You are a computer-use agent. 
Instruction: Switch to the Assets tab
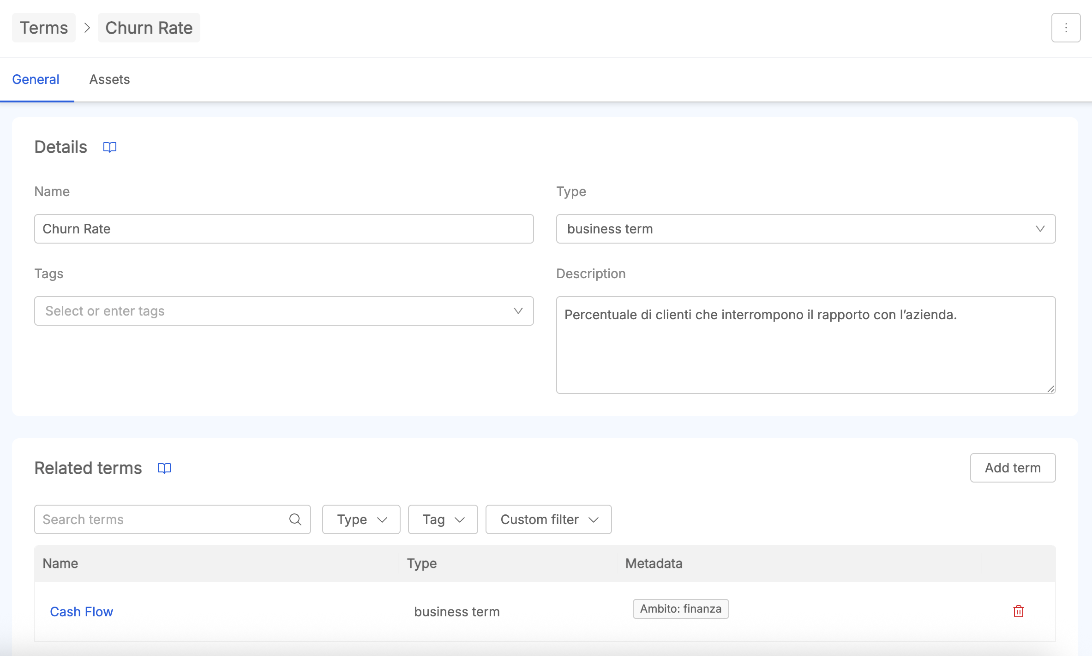click(109, 79)
